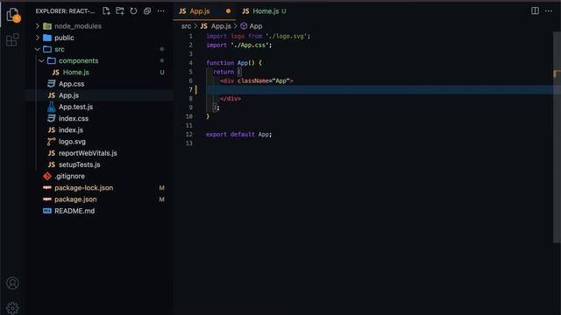
Task: Create a new folder in explorer
Action: [x=120, y=11]
